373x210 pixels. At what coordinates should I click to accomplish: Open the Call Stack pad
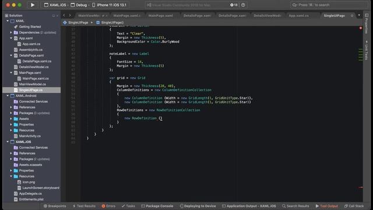[x=354, y=206]
